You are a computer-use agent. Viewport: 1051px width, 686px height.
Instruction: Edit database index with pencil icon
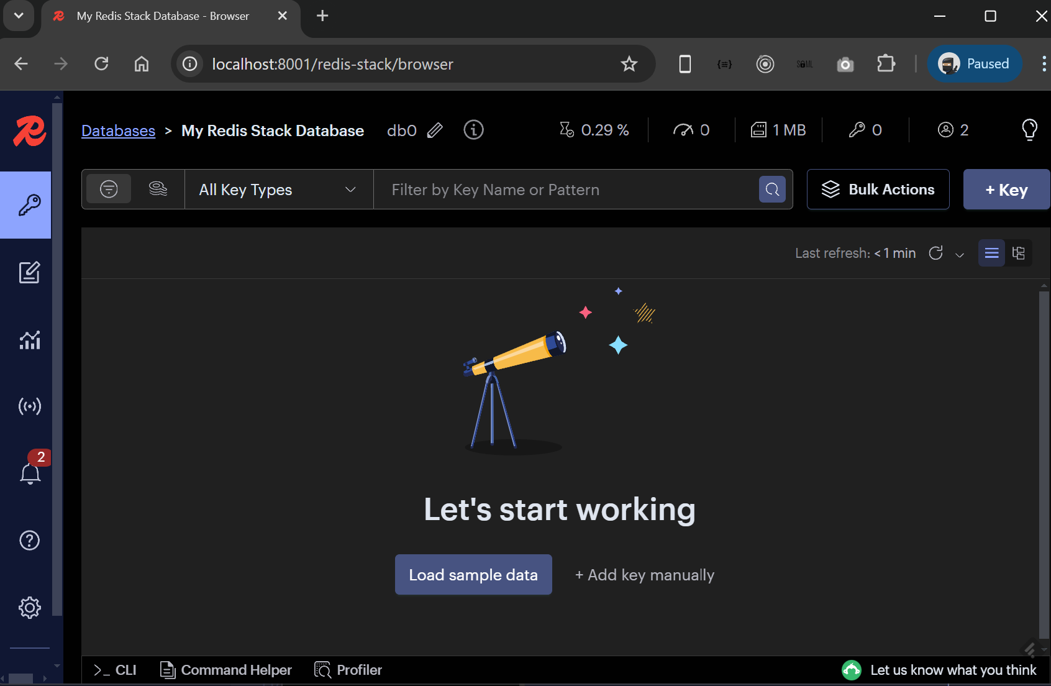pyautogui.click(x=435, y=130)
